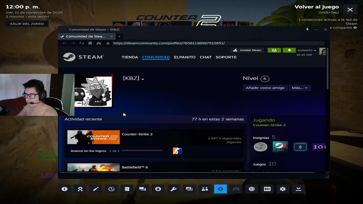Viewport: 363px width, 204px height.
Task: Click the padlock site security icon
Action: click(108, 43)
